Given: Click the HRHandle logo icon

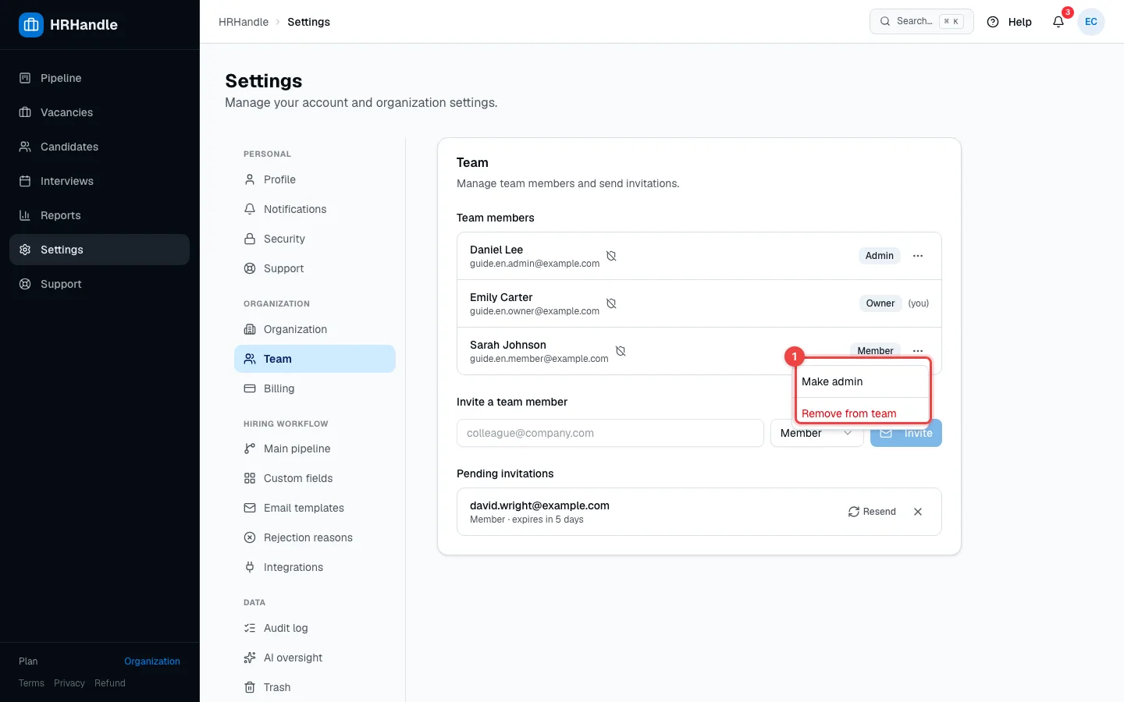Looking at the screenshot, I should [x=31, y=25].
